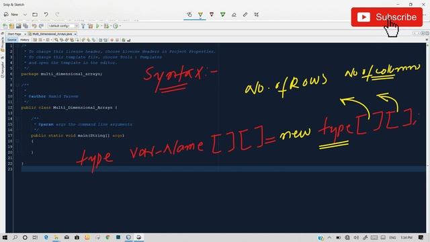430x242 pixels.
Task: Click the red Start Macro Recording icon
Action: coord(112,40)
